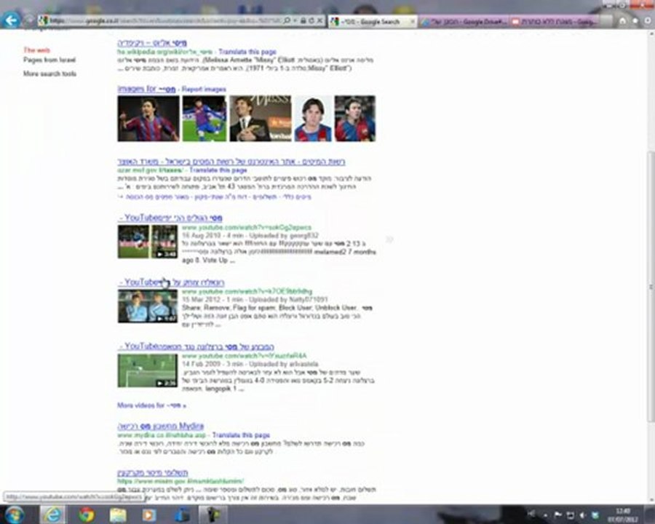Open Windows Media Player taskbar icon

[149, 515]
